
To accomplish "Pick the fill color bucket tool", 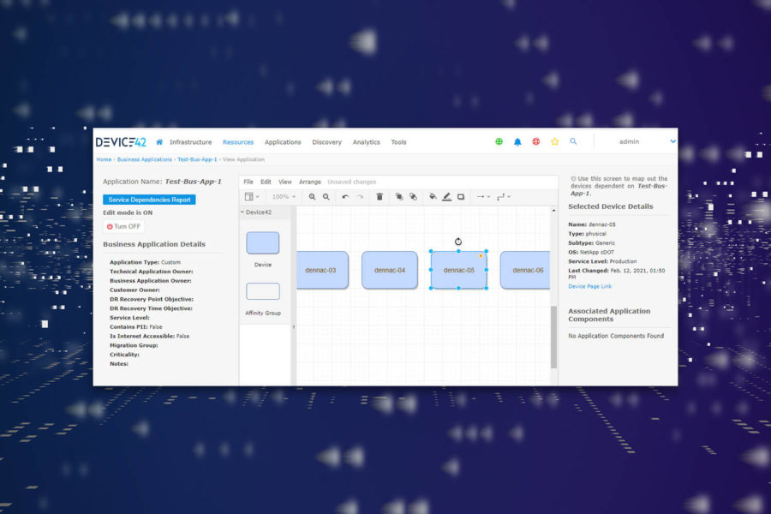I will coord(433,197).
